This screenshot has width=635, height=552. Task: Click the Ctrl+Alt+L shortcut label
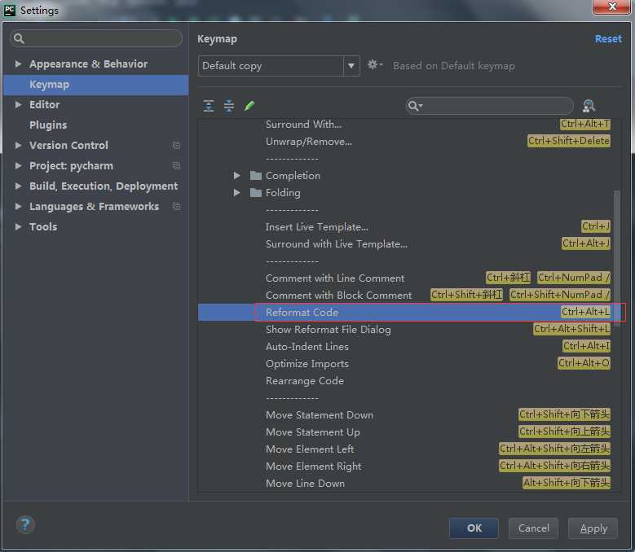coord(585,312)
